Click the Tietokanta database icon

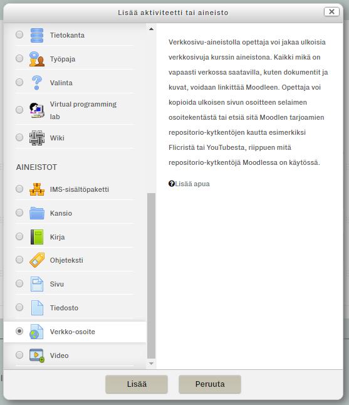pos(37,35)
